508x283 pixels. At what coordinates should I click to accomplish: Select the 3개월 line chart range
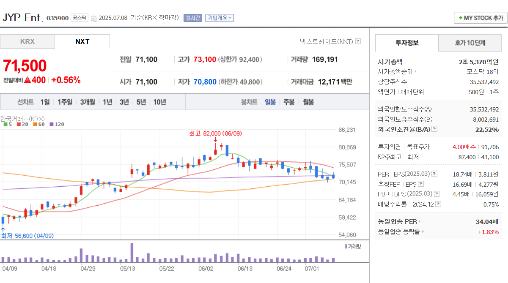[88, 102]
